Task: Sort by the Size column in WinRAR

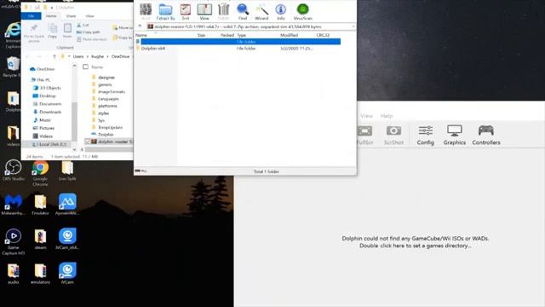Action: [x=201, y=35]
